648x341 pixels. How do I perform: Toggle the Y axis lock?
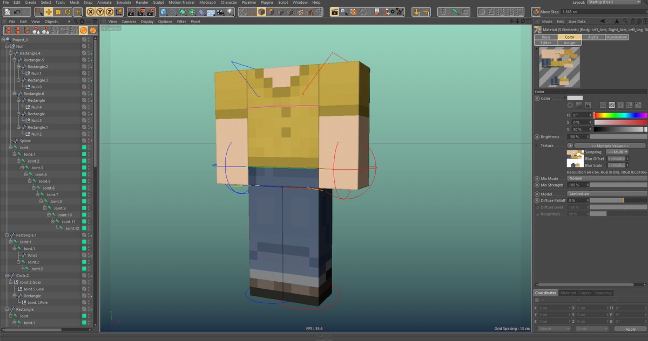pyautogui.click(x=100, y=11)
